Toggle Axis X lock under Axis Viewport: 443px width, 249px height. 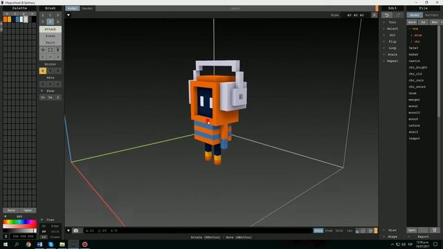[x=43, y=84]
